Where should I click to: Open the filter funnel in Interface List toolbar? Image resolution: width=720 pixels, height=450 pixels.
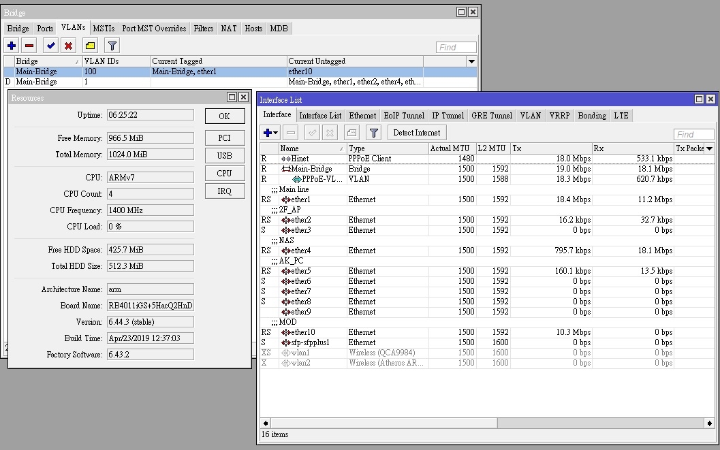click(x=373, y=133)
